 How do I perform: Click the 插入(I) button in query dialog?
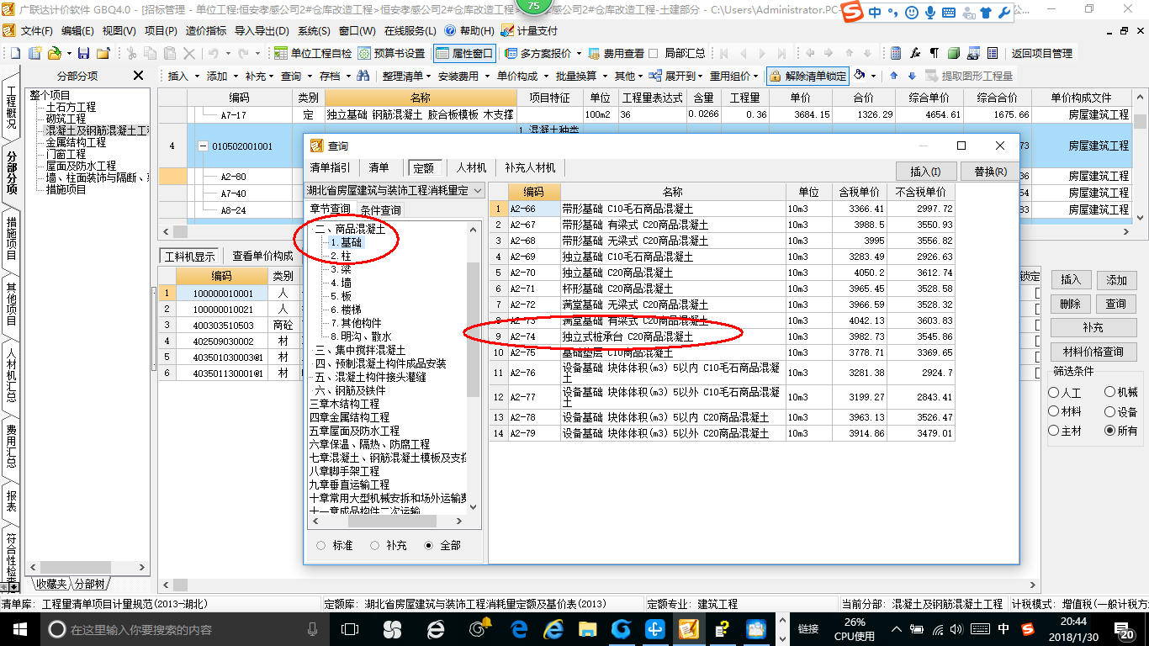click(926, 171)
